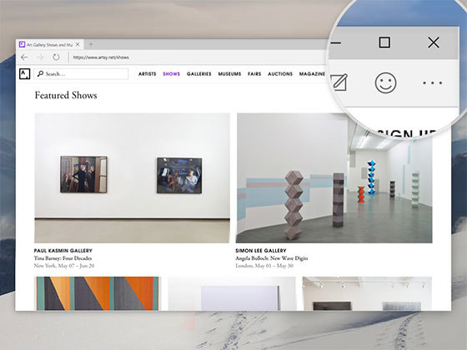Open the lavender canvas show thumbnail

point(232,293)
